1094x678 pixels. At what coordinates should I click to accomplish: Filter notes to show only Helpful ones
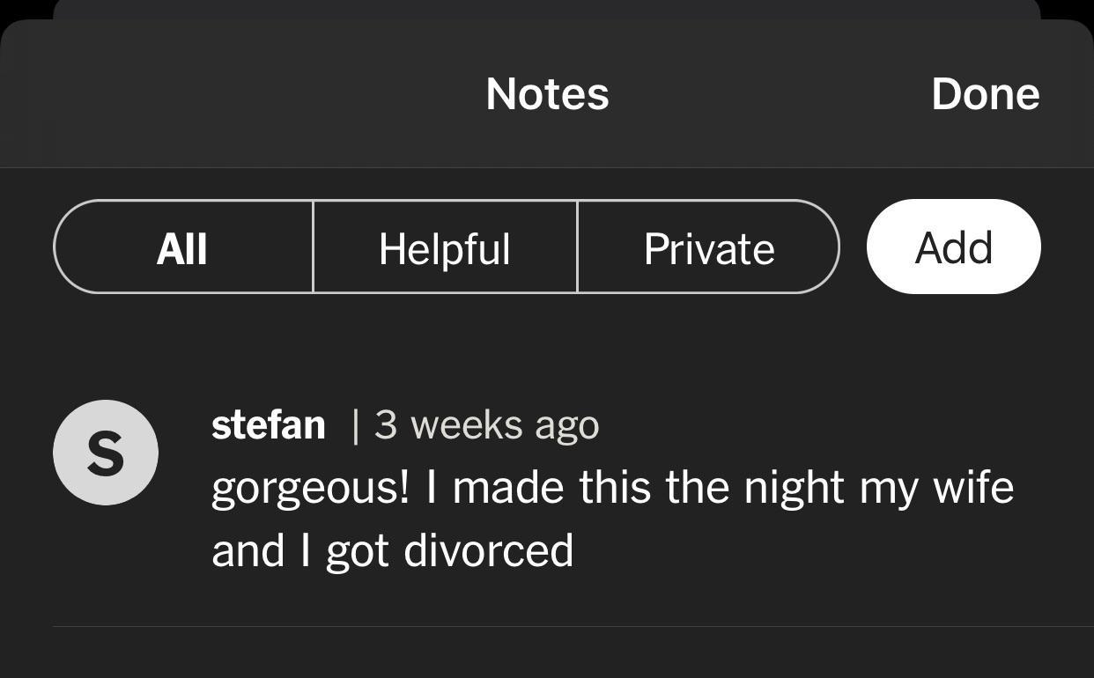coord(445,247)
